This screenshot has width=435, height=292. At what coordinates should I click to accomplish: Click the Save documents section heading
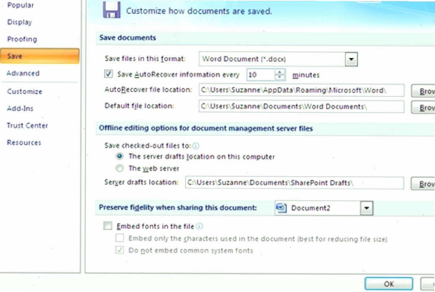[128, 38]
